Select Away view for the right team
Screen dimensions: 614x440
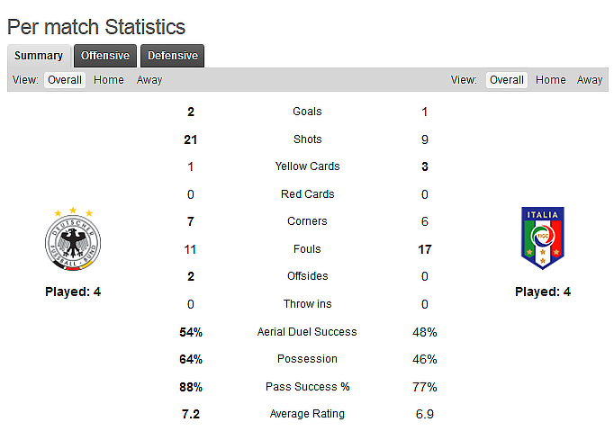pos(590,80)
